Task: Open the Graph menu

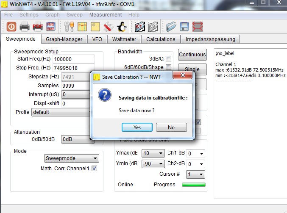Action: tap(53, 15)
